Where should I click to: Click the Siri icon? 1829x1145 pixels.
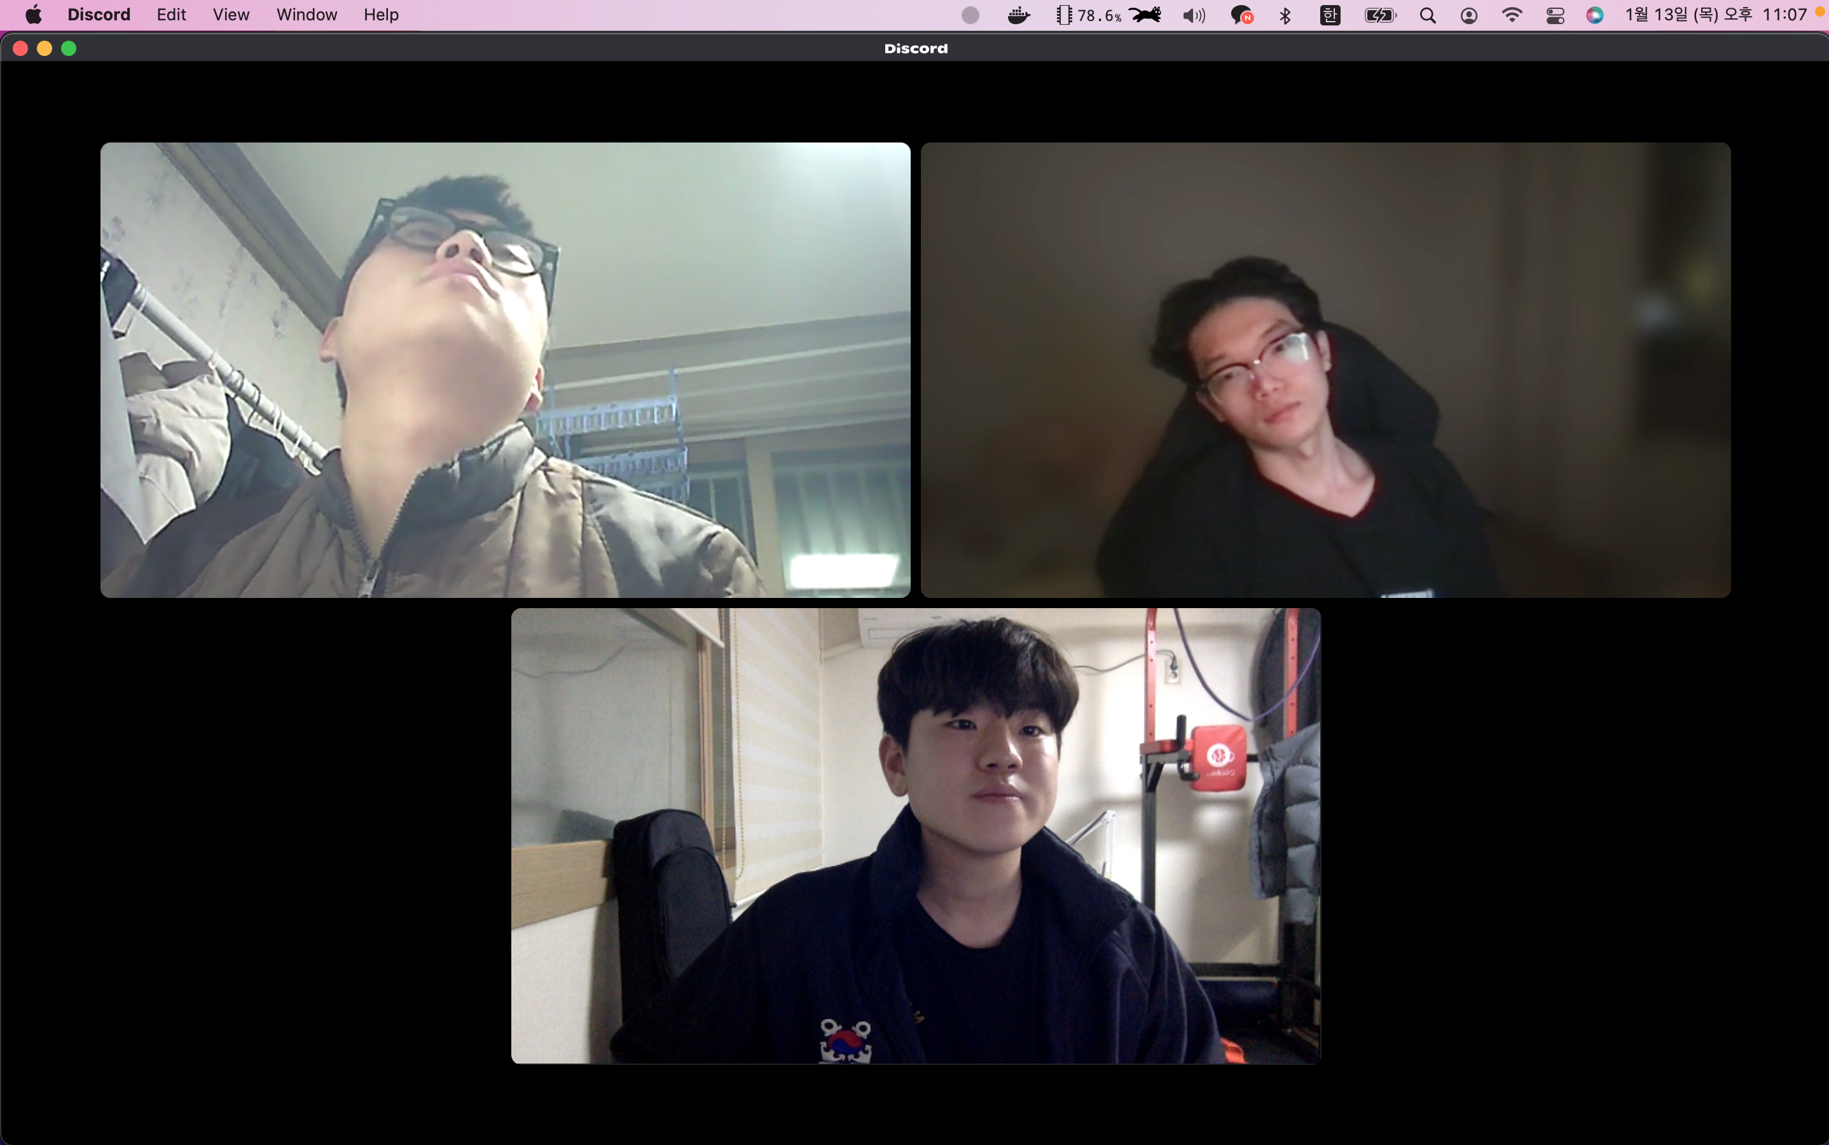1595,15
